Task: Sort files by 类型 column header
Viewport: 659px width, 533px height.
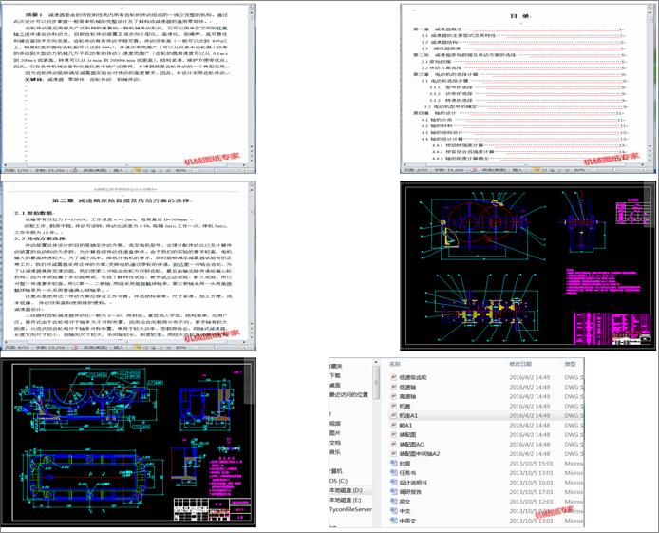Action: (570, 364)
